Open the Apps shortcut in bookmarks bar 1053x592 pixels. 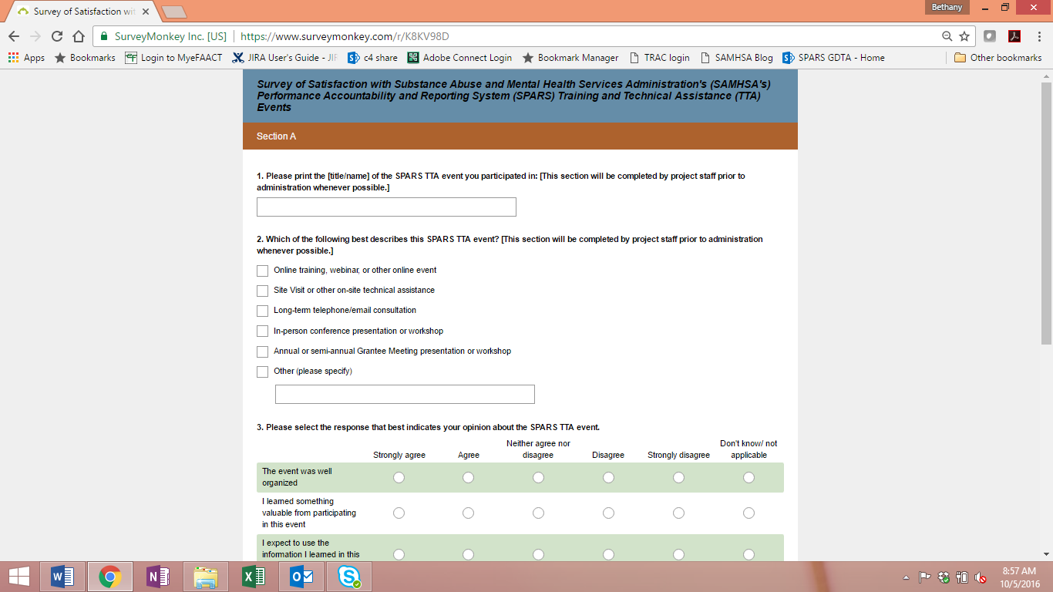coord(26,58)
